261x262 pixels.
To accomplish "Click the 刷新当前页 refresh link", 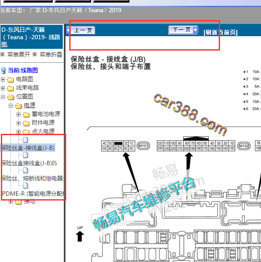I will 220,32.
